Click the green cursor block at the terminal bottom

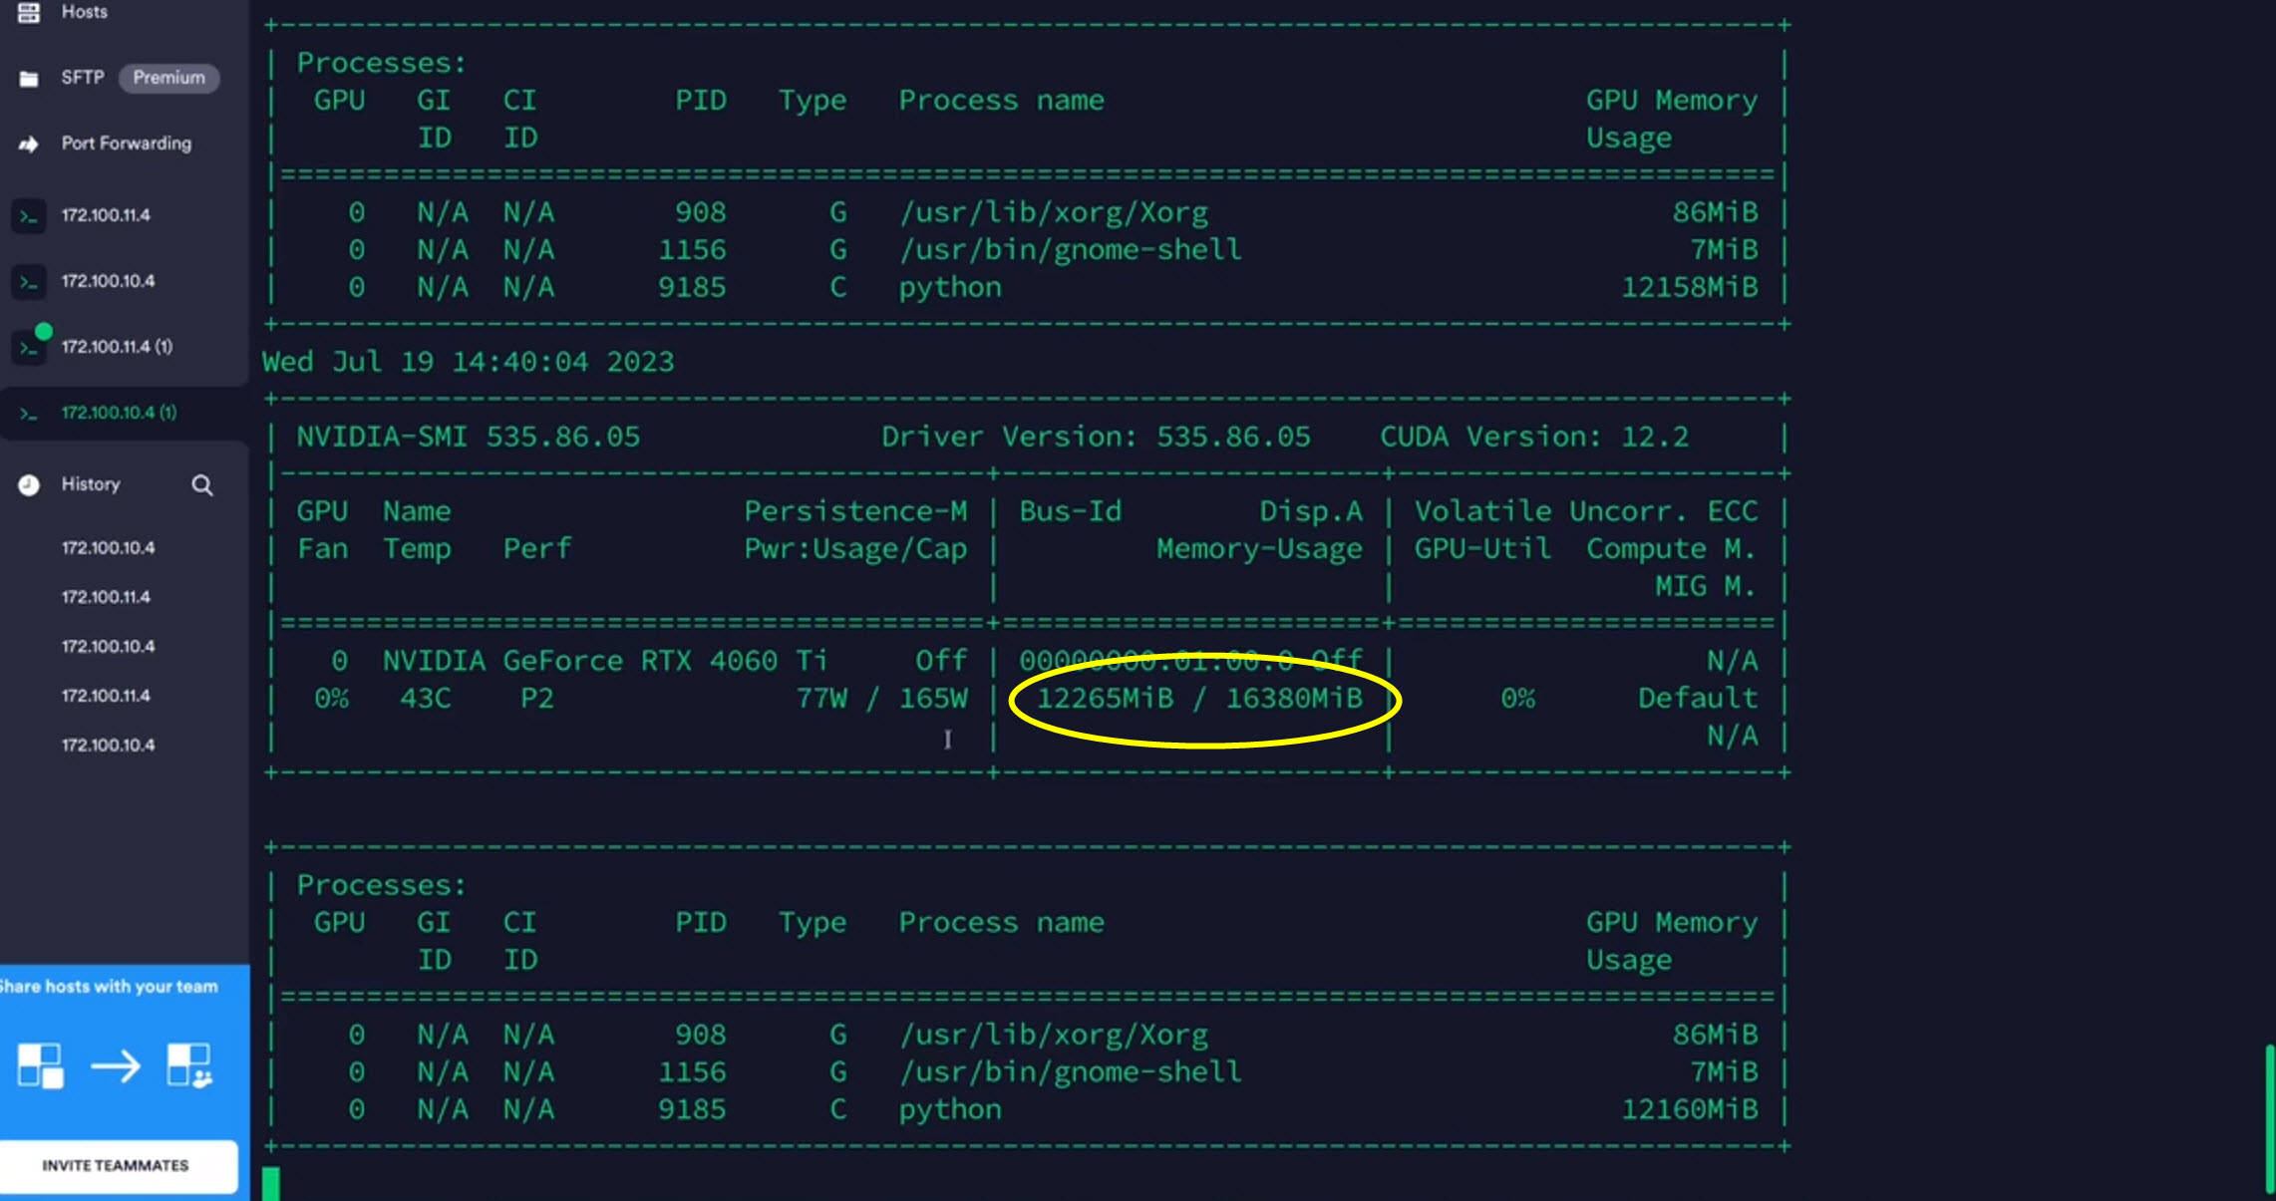270,1182
